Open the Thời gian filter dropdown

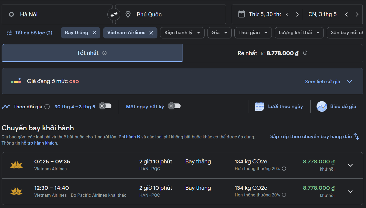(253, 33)
